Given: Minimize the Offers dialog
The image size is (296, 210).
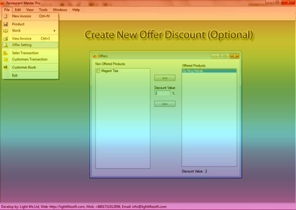Looking at the screenshot, I should point(215,56).
